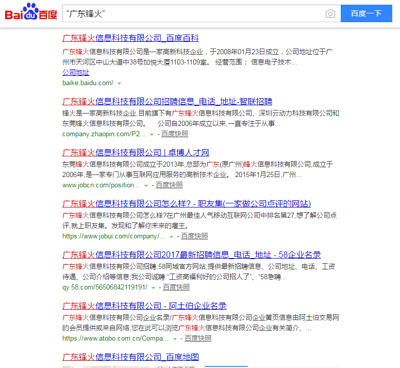Image resolution: width=400 pixels, height=368 pixels.
Task: Click the qy.58.com/56506842119191/ URL text
Action: point(105,287)
